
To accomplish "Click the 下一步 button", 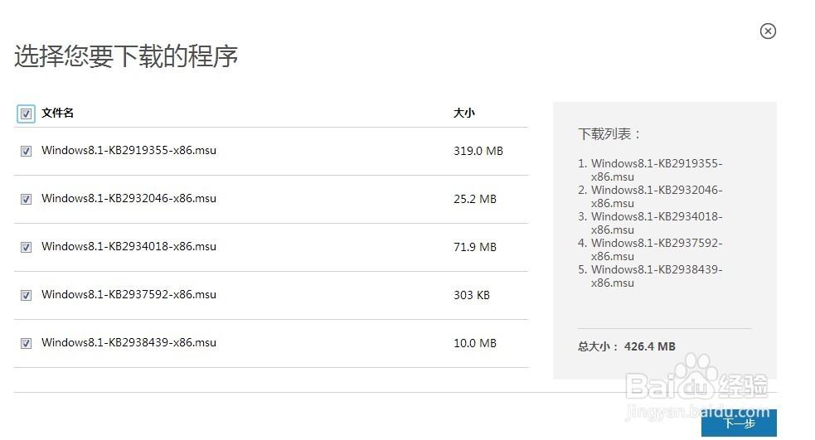I will (x=739, y=423).
